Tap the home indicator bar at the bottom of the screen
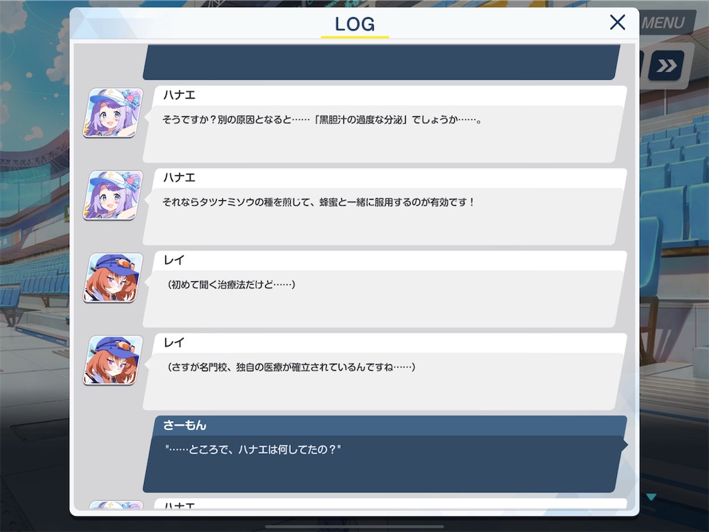709x532 pixels. tap(354, 526)
